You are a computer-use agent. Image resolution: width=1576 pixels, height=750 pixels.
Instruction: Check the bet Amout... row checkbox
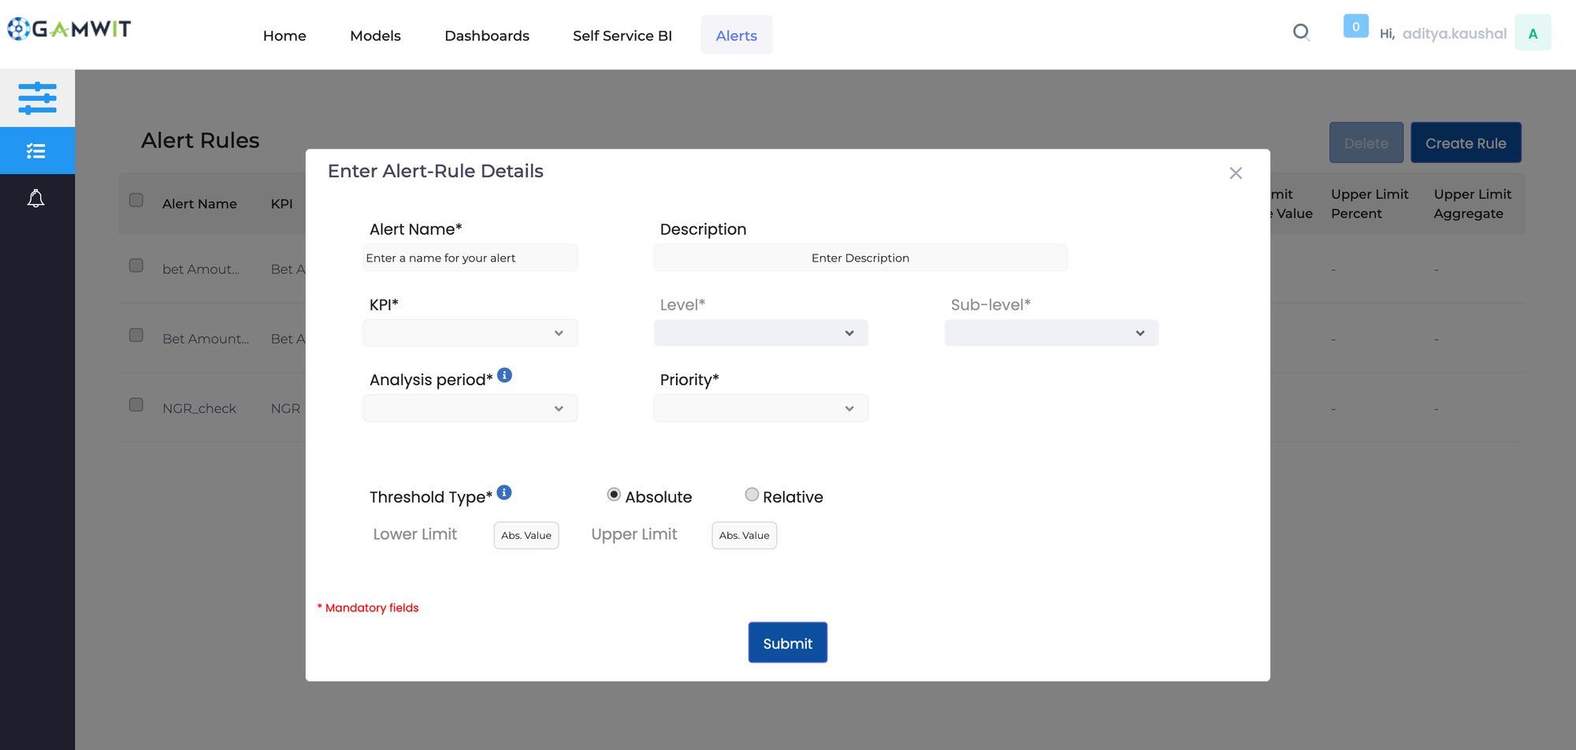[x=136, y=265]
